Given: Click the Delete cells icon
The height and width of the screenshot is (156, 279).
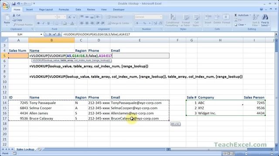Looking at the screenshot, I should click(x=217, y=17).
